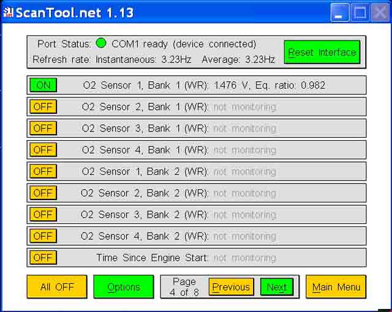The image size is (392, 312).
Task: Enable O2 Sensor 4, Bank 2 monitoring
Action: pos(43,236)
